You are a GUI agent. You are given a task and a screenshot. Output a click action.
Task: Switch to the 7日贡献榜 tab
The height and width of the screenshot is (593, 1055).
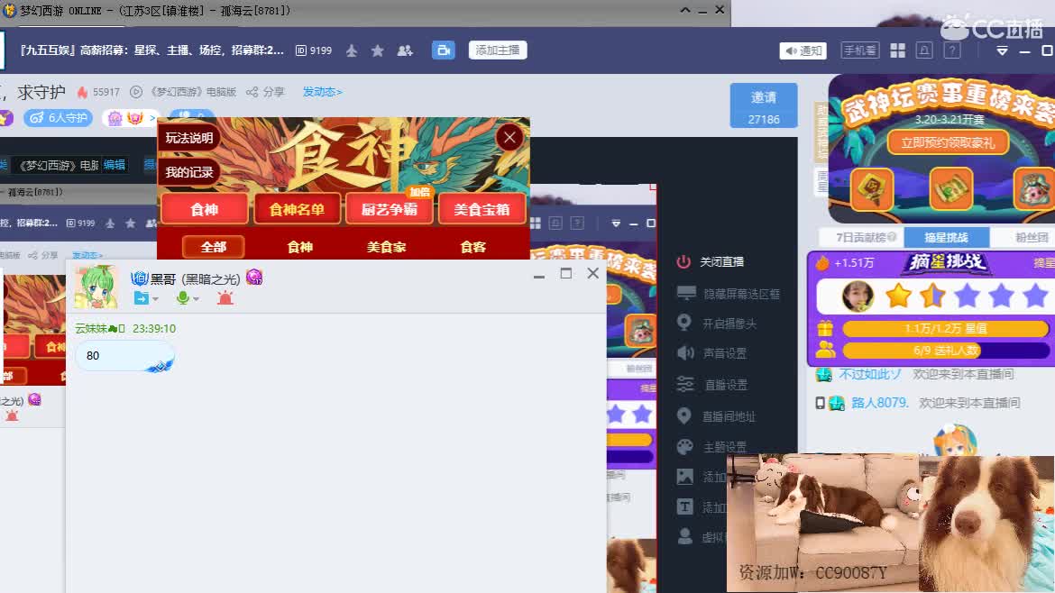pyautogui.click(x=866, y=237)
